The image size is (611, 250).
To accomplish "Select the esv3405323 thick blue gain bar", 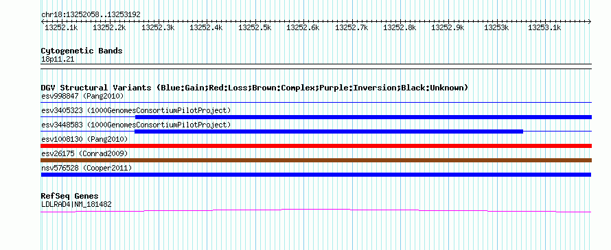I will [363, 117].
